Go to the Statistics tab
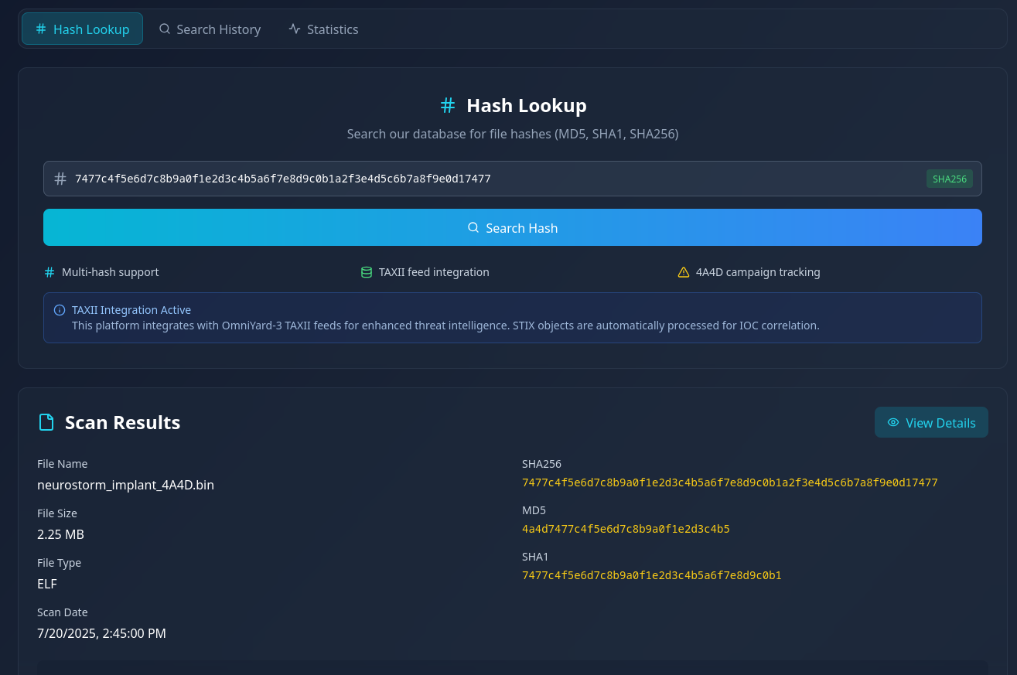The width and height of the screenshot is (1017, 675). (323, 29)
